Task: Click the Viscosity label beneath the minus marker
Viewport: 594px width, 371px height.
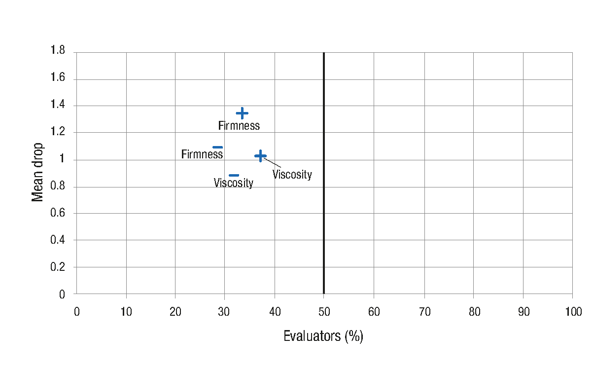Action: (x=234, y=184)
